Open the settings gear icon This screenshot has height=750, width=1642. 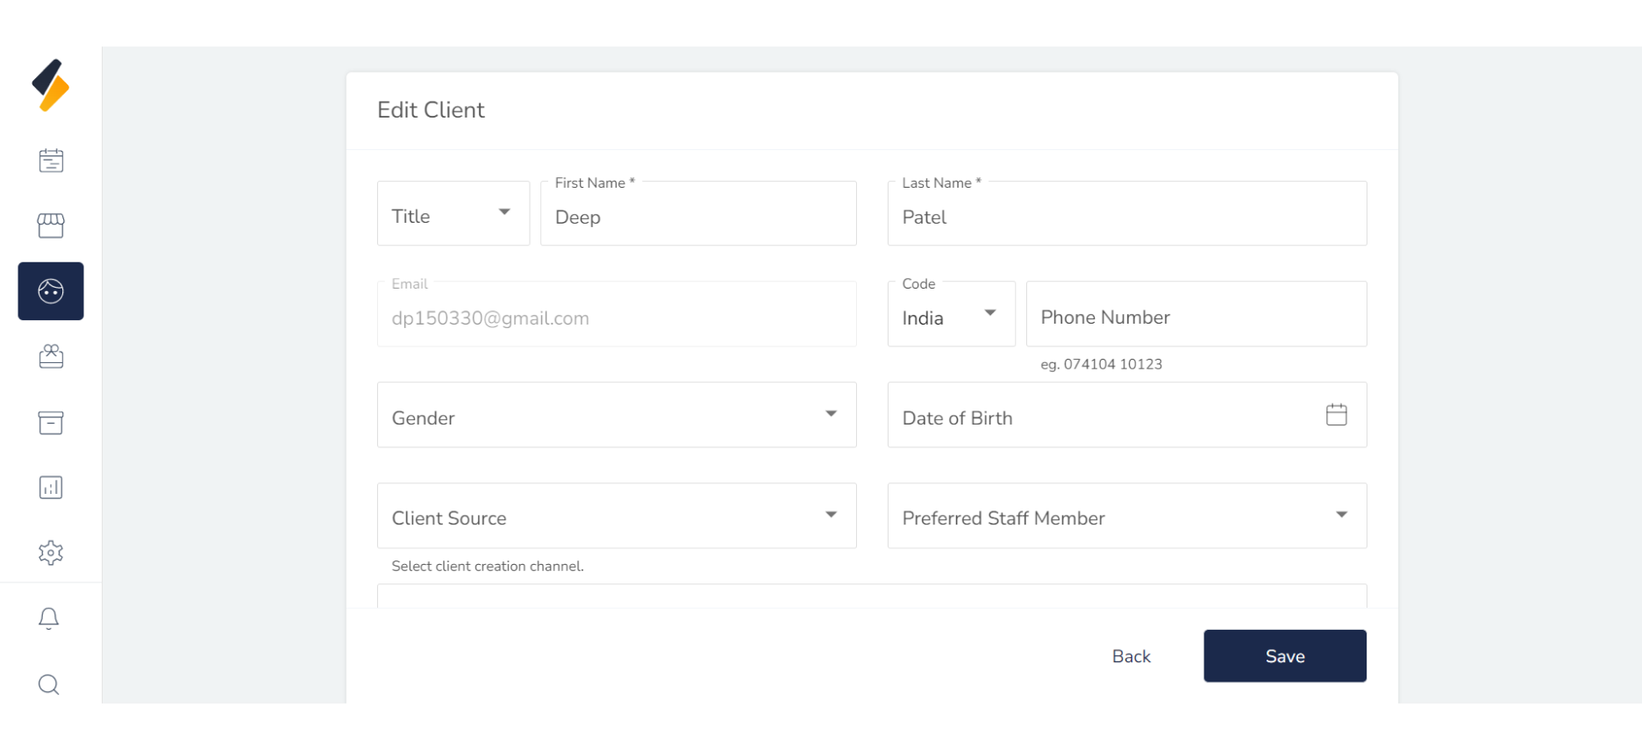coord(51,553)
